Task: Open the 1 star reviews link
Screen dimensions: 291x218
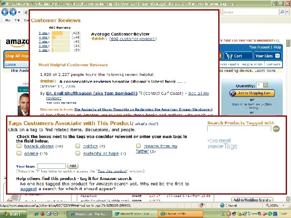Action: [44, 50]
